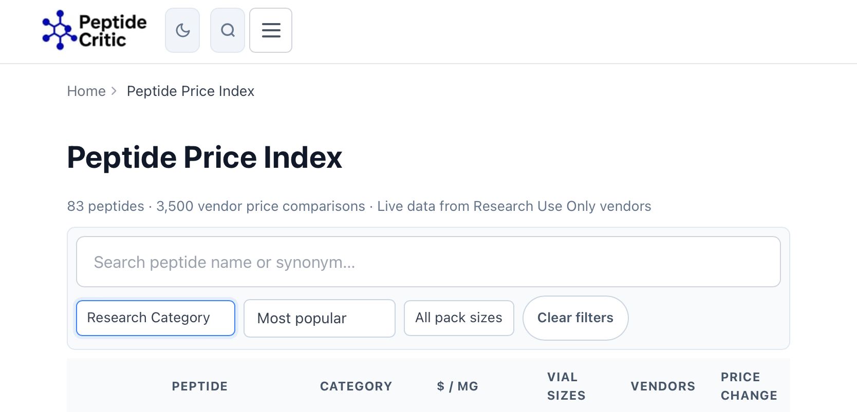The height and width of the screenshot is (412, 857).
Task: Click the Clear filters button
Action: point(575,318)
